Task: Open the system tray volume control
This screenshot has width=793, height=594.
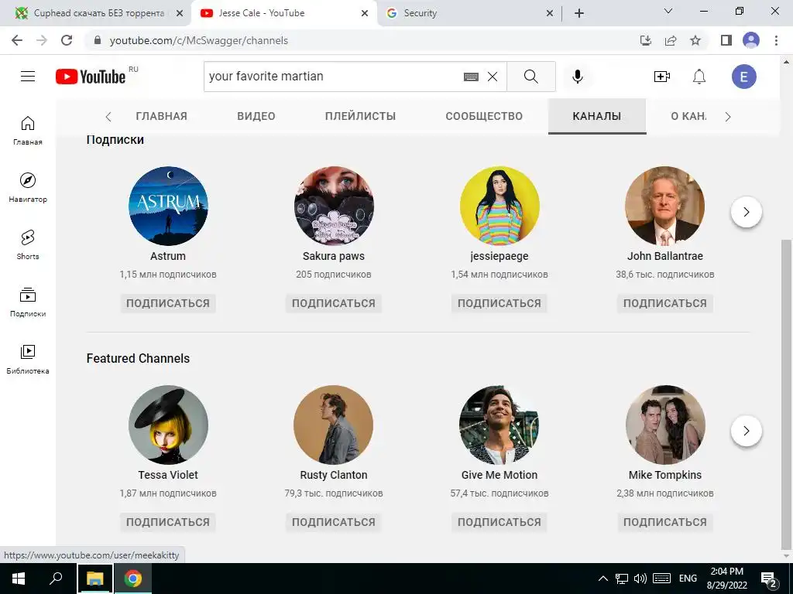Action: (x=640, y=579)
